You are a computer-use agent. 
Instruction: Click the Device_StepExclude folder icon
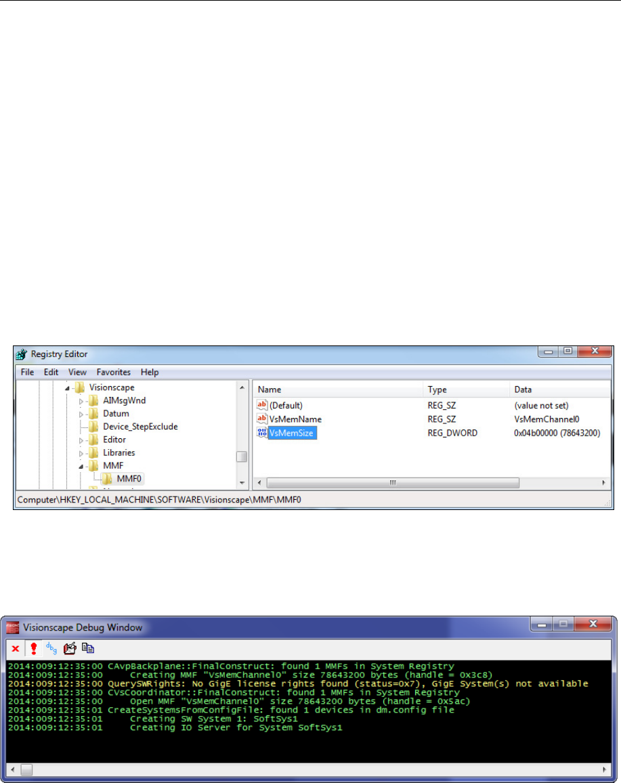click(x=93, y=427)
